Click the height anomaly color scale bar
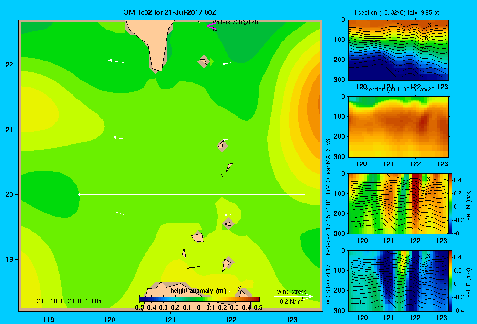This screenshot has width=477, height=324. tap(199, 299)
